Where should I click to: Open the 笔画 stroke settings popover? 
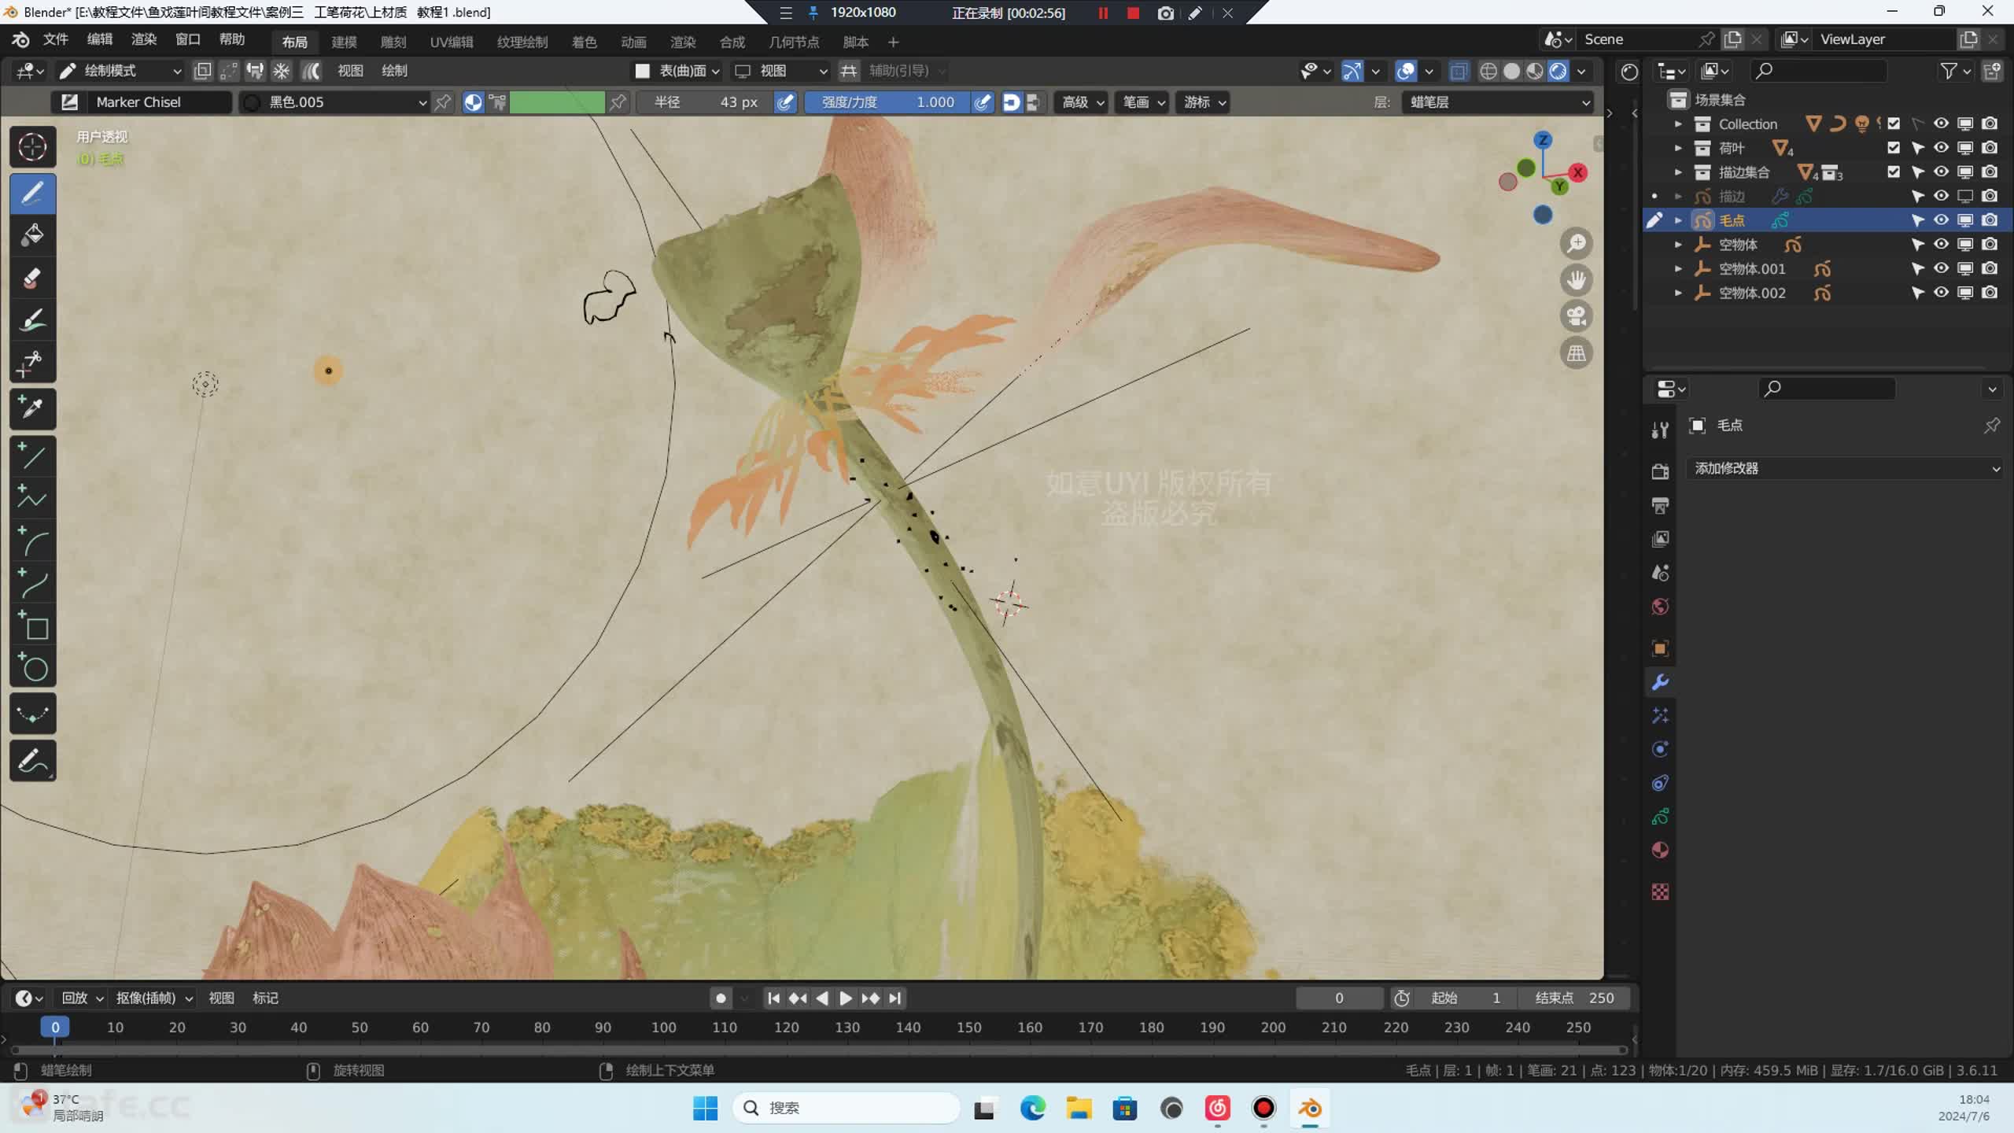(x=1142, y=102)
